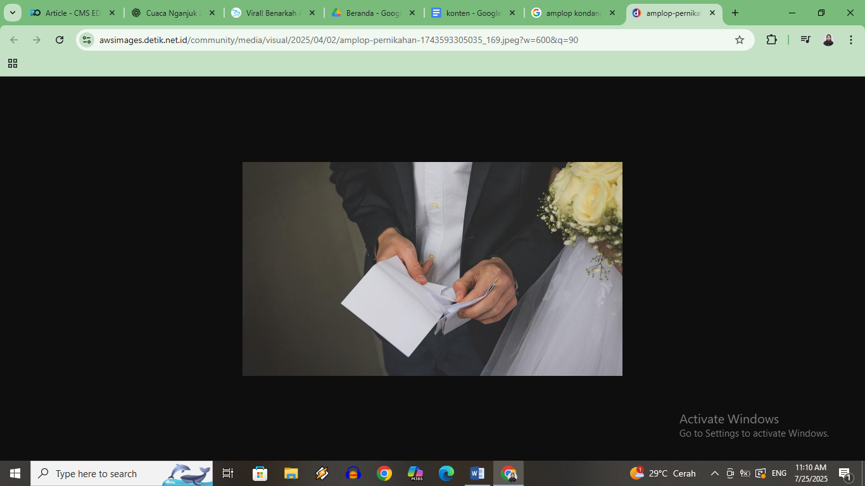
Task: Open Microsoft 365 app from the taskbar
Action: tap(415, 473)
